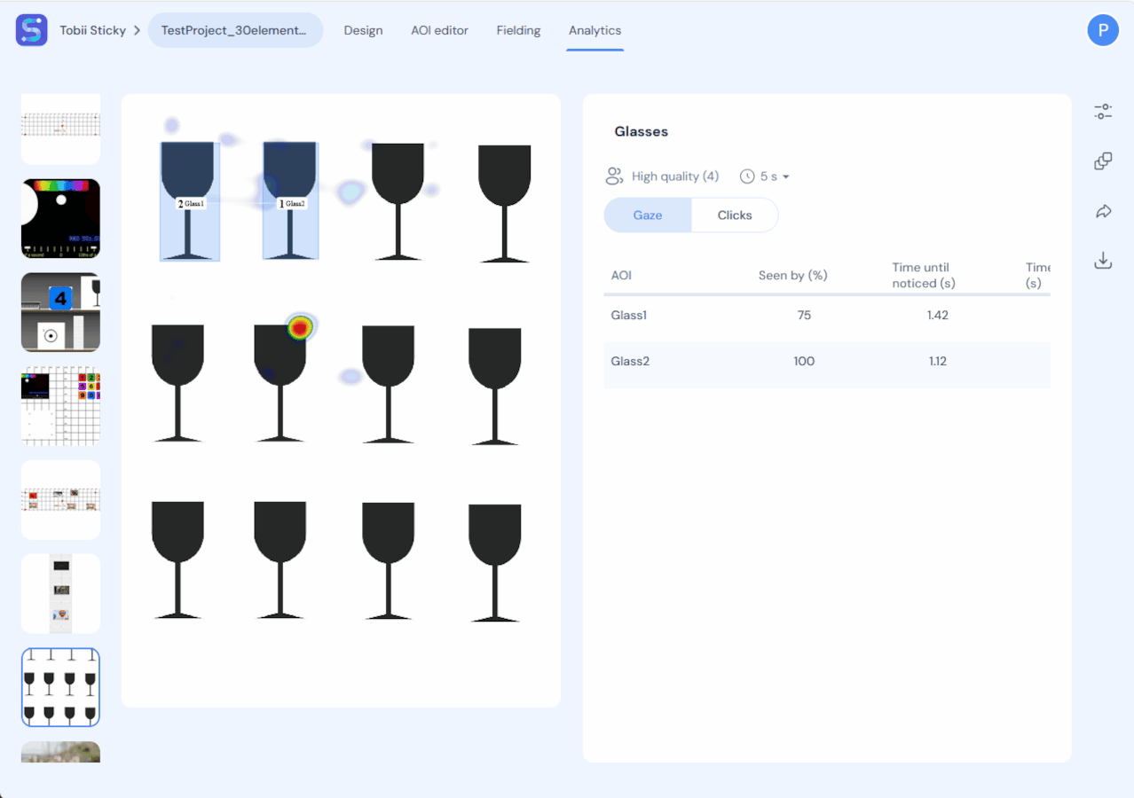Click the download icon
1134x798 pixels.
(x=1103, y=261)
